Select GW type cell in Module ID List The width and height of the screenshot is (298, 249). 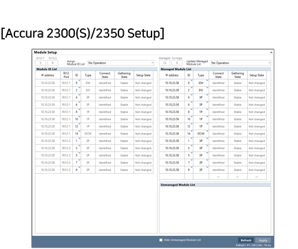(x=88, y=83)
